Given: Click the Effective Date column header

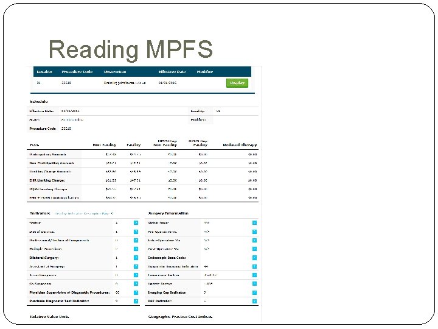Looking at the screenshot, I should 172,72.
